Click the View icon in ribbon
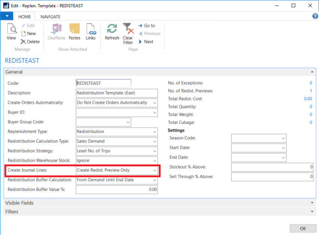Viewport: 319px width, 235px height. coord(11,32)
